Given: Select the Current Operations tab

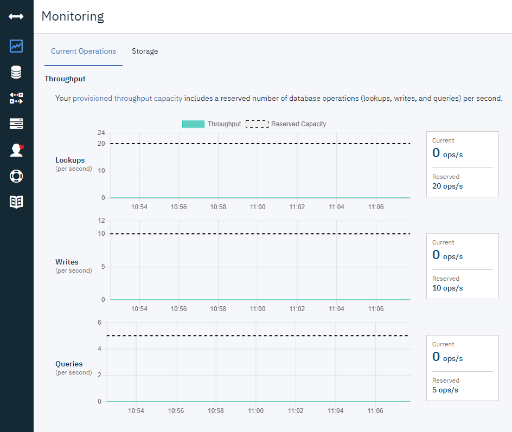Looking at the screenshot, I should (83, 51).
